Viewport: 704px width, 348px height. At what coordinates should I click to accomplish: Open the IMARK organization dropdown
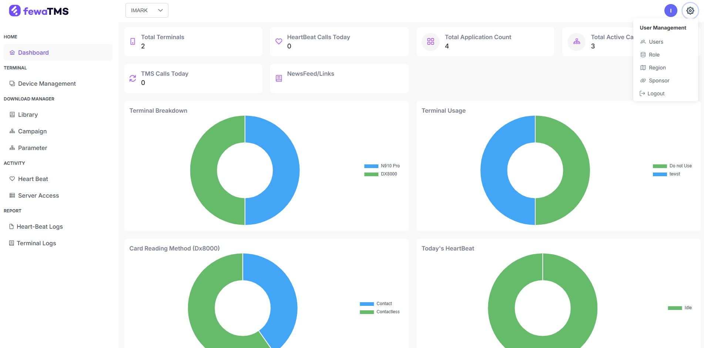click(x=147, y=10)
